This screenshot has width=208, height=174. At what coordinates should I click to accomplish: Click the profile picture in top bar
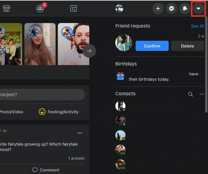[119, 8]
